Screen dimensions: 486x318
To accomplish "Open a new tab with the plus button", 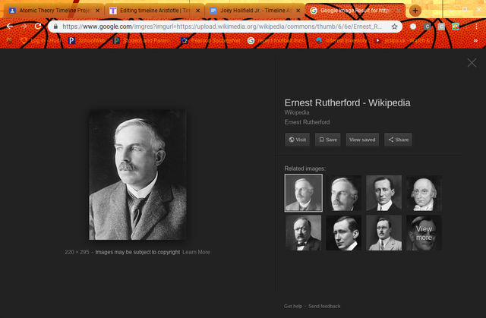I will pos(415,11).
